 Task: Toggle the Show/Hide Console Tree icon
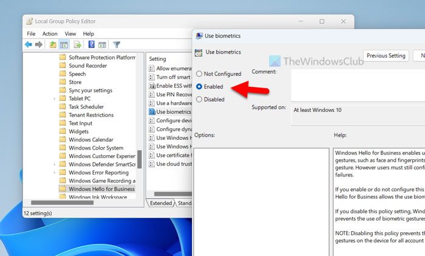64,44
